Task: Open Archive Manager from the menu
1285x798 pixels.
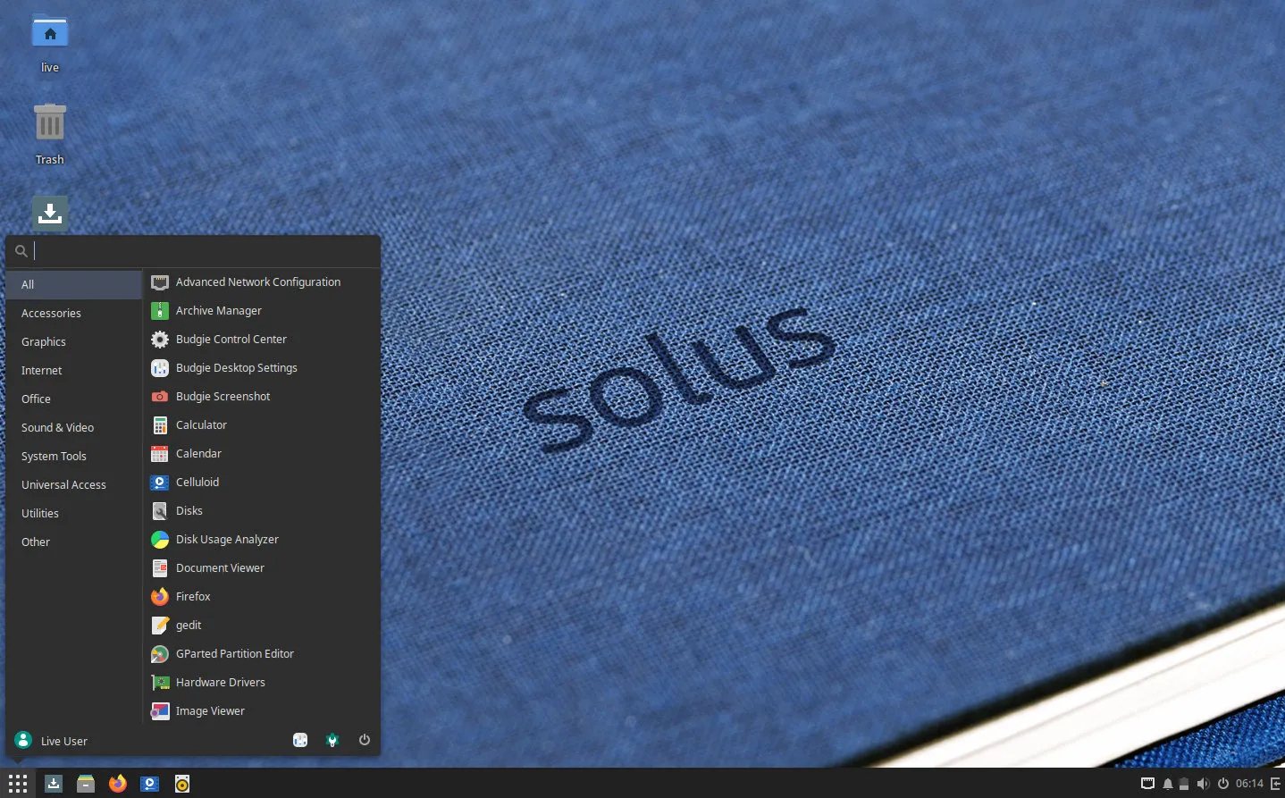Action: pos(261,311)
